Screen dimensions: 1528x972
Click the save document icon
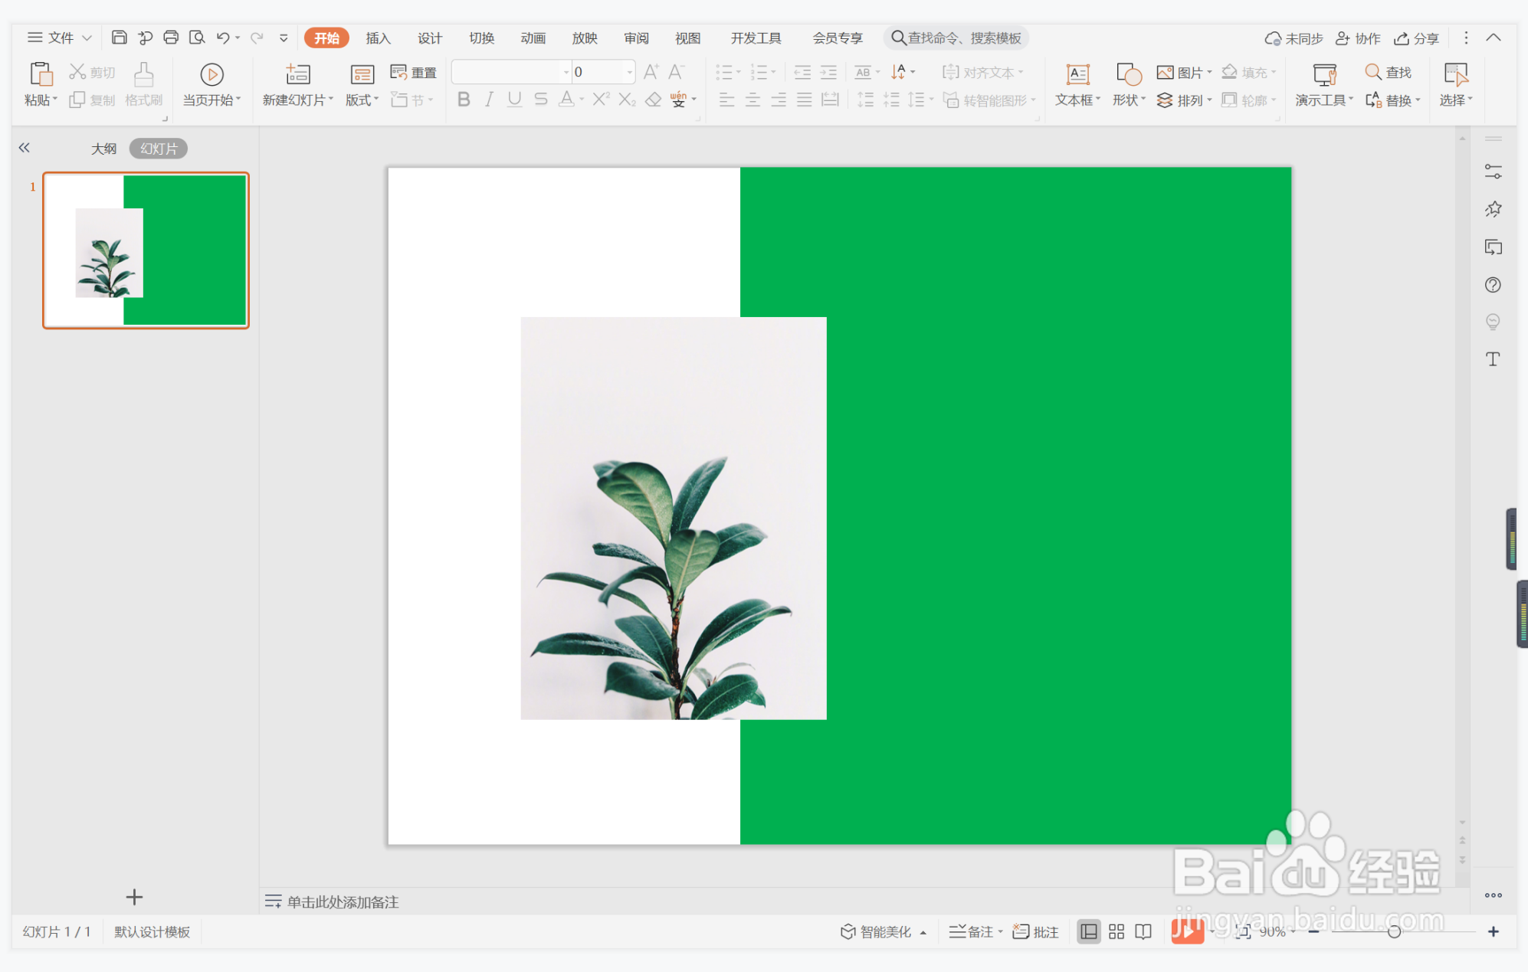[119, 38]
